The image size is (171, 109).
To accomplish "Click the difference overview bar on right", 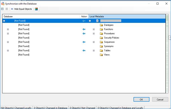I will click(167, 54).
